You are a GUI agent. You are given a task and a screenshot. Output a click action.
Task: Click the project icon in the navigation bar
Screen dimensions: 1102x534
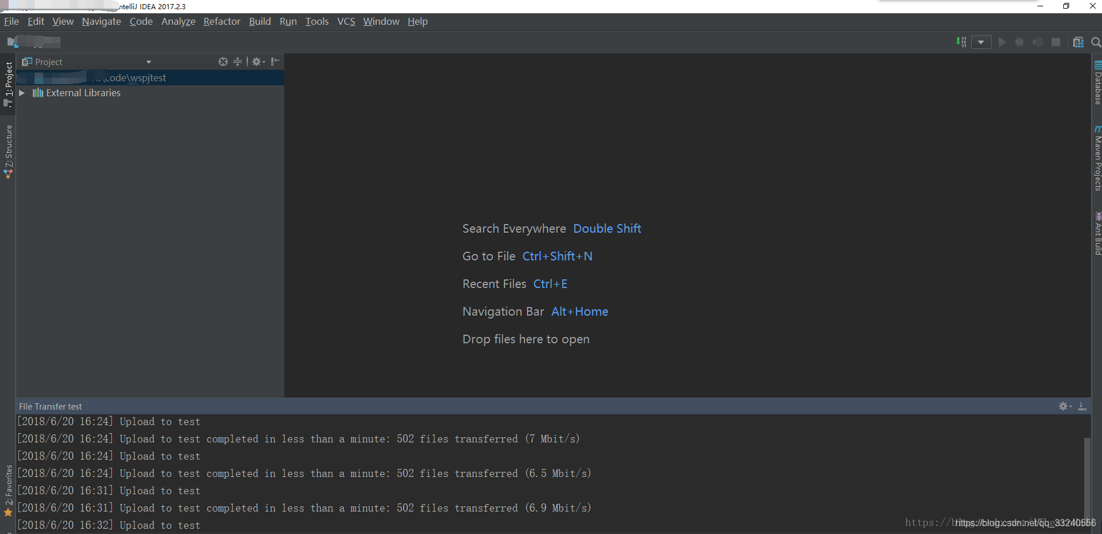[x=12, y=42]
